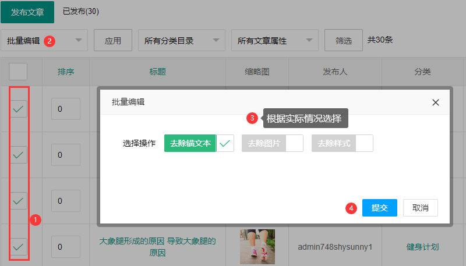Click the blue 提交 button
The image size is (466, 266).
tap(379, 208)
